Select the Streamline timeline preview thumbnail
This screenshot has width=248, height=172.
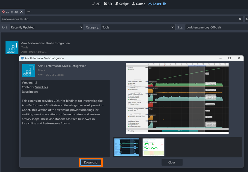127,147
